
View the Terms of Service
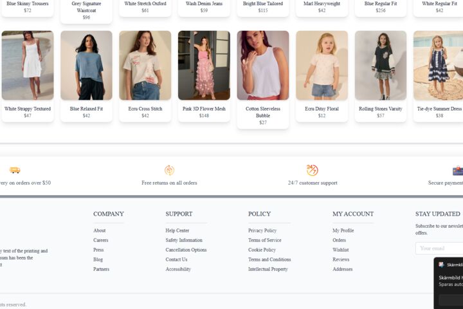coord(264,240)
